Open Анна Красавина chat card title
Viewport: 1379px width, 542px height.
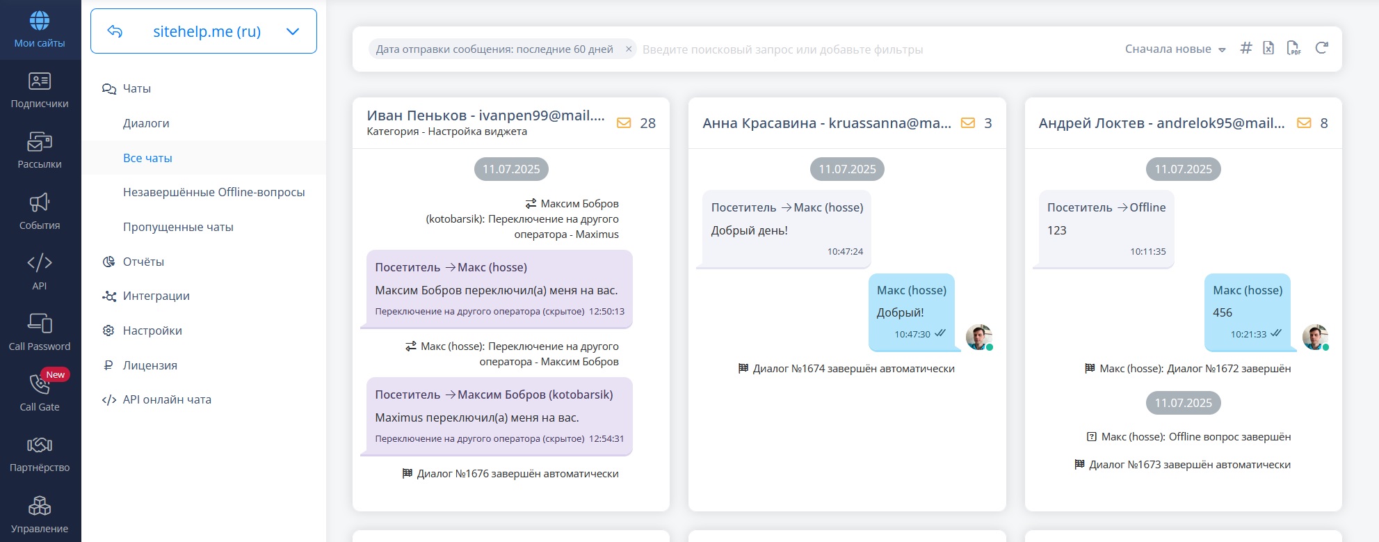click(827, 123)
